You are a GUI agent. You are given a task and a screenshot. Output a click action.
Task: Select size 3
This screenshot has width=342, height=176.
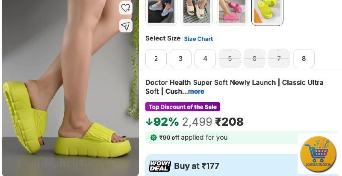pyautogui.click(x=180, y=58)
